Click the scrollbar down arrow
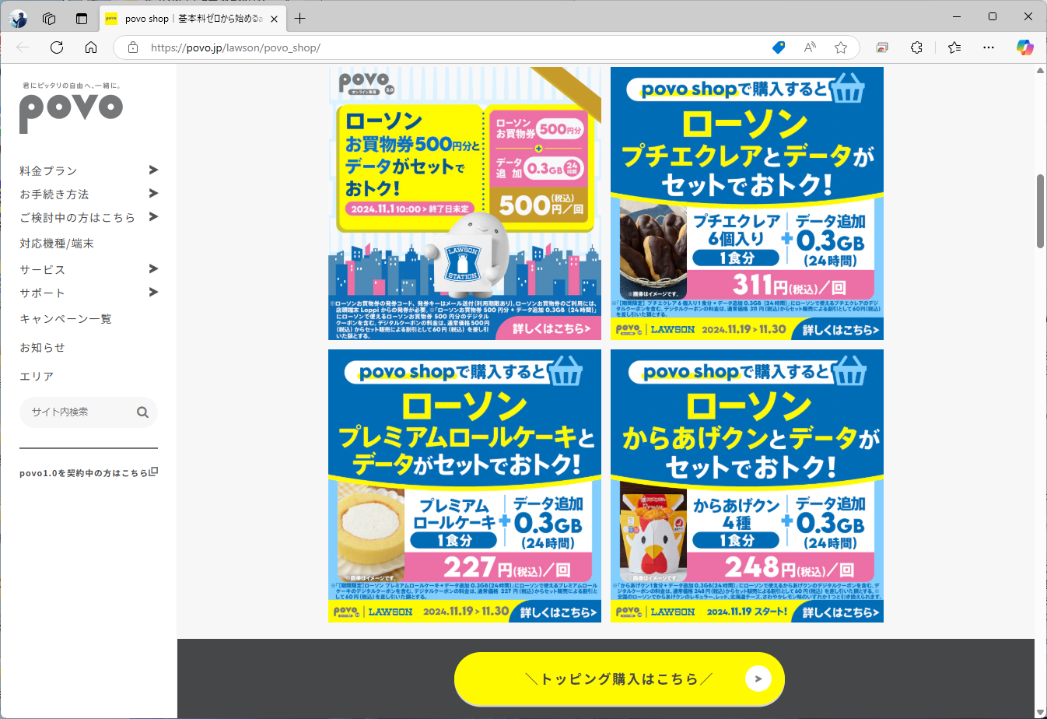 [x=1040, y=712]
